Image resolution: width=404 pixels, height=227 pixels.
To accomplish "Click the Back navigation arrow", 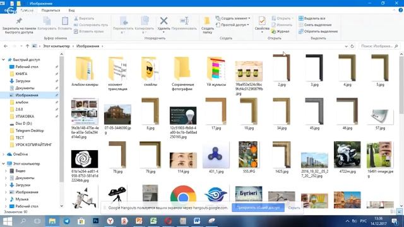I will [6, 46].
